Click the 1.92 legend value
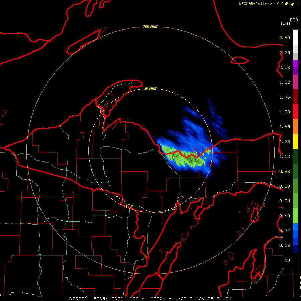This screenshot has height=301, width=301. pos(285,82)
